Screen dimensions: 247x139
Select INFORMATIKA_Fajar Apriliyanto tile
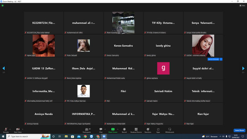coord(83,114)
